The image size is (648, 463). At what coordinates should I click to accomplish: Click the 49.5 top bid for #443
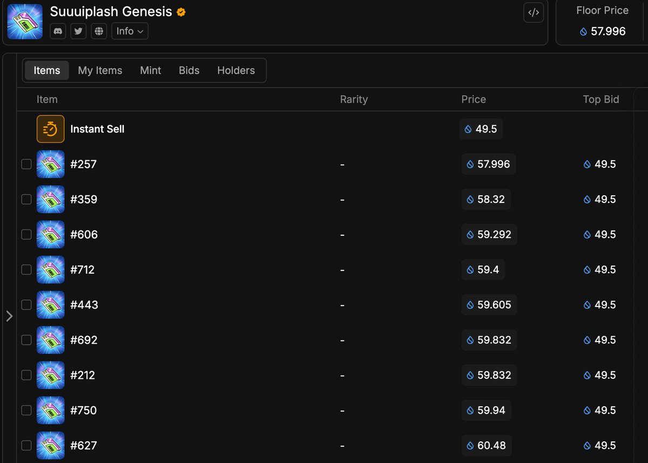tap(600, 305)
